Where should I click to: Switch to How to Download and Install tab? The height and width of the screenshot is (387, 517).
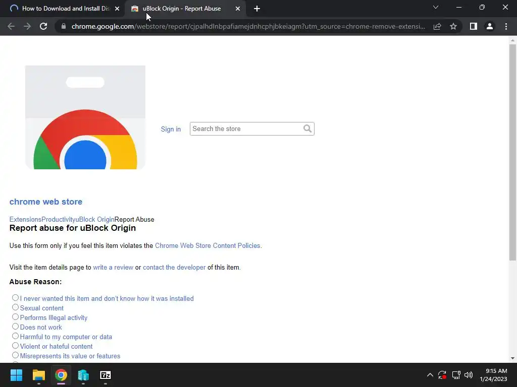63,9
